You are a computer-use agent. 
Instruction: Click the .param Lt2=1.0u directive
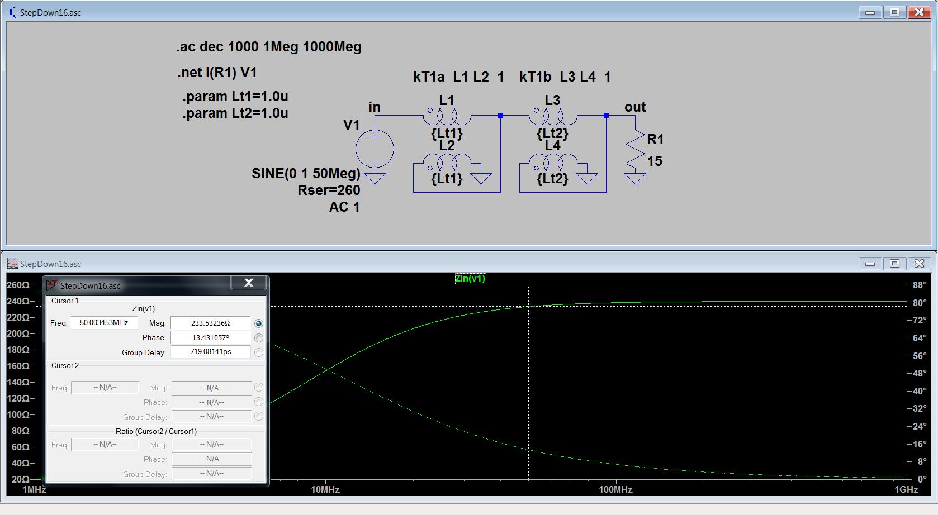coord(235,113)
